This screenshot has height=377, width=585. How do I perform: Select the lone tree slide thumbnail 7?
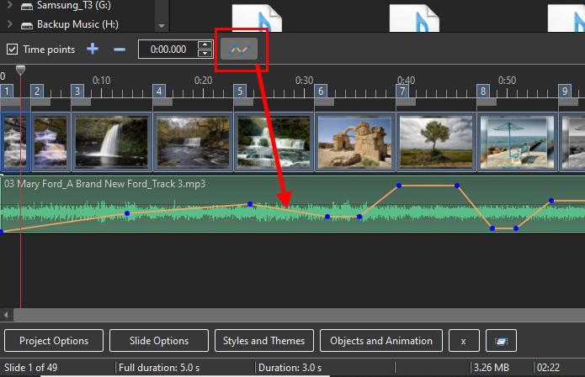(x=435, y=140)
